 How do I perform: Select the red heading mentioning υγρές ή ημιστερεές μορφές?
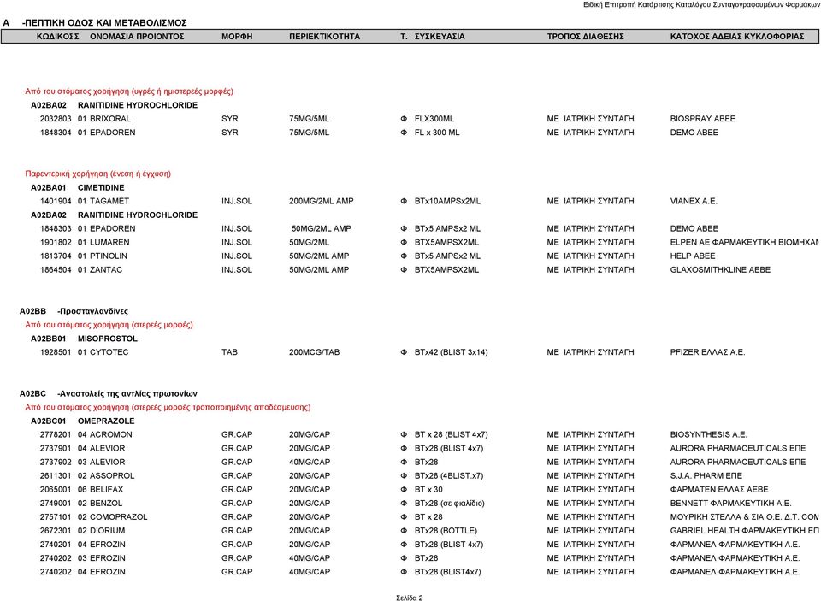pyautogui.click(x=129, y=91)
